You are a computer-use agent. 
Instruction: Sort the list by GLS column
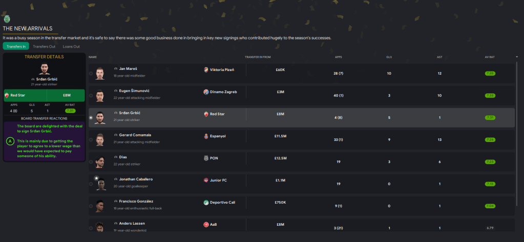point(389,57)
